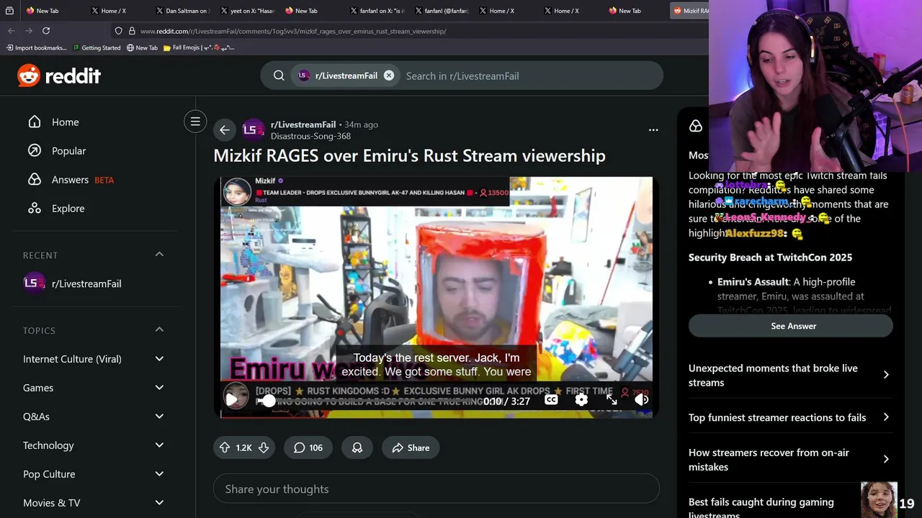Click the browser forward arrow
The height and width of the screenshot is (518, 922).
coord(29,30)
